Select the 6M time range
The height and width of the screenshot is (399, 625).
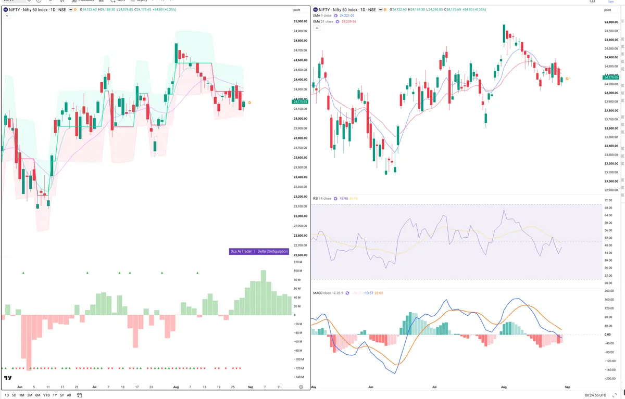coord(38,395)
